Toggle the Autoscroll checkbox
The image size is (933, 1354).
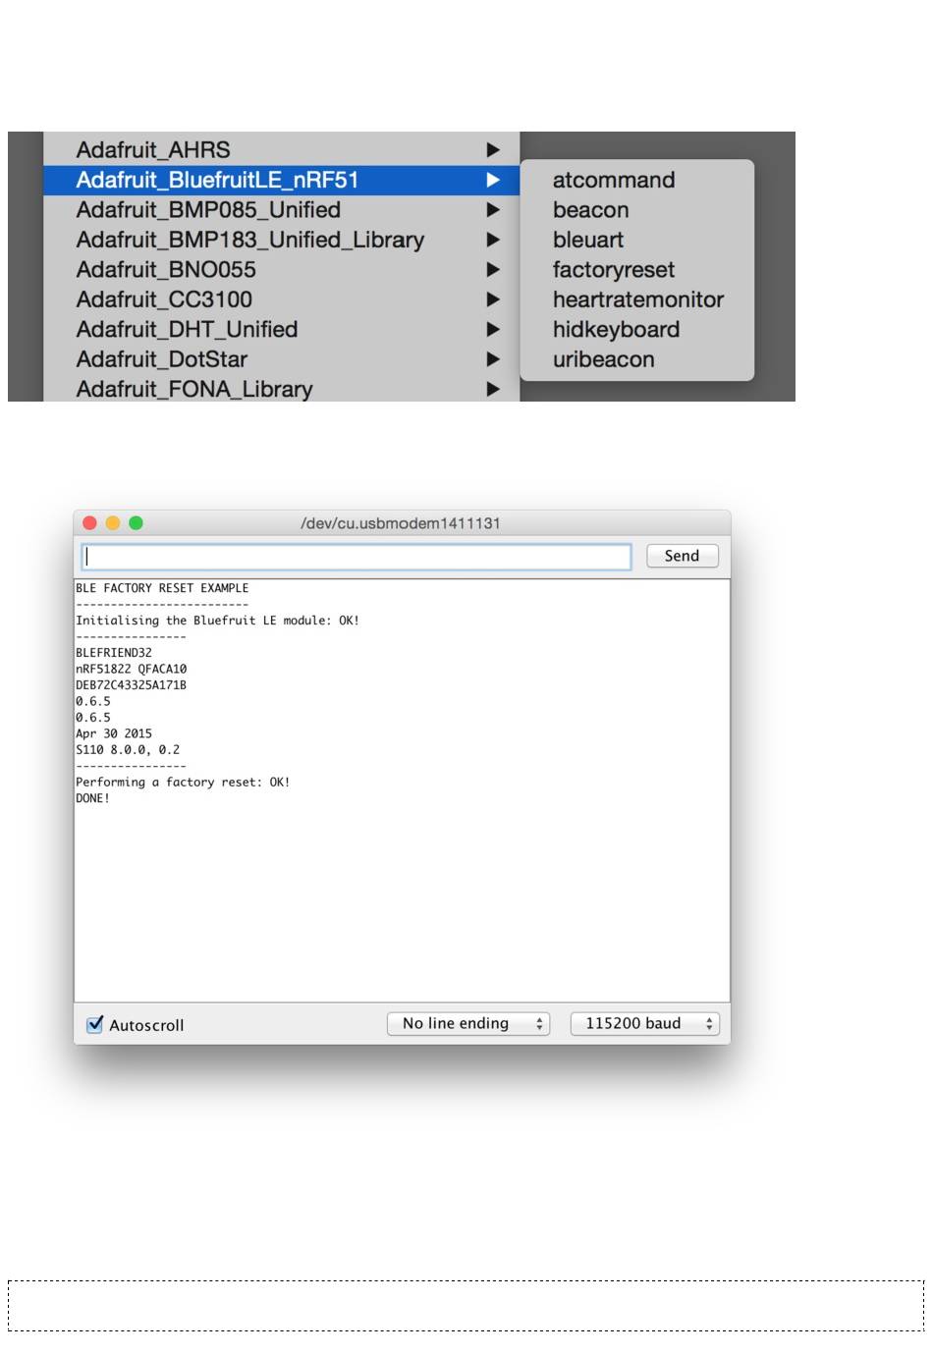[x=95, y=1024]
